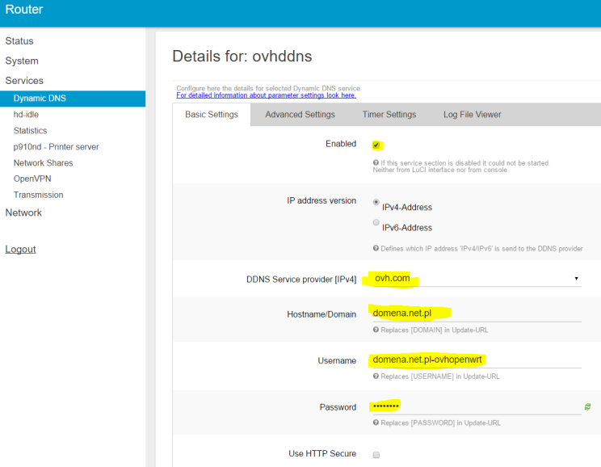Go to Network Shares page
This screenshot has height=467, width=601.
(43, 162)
